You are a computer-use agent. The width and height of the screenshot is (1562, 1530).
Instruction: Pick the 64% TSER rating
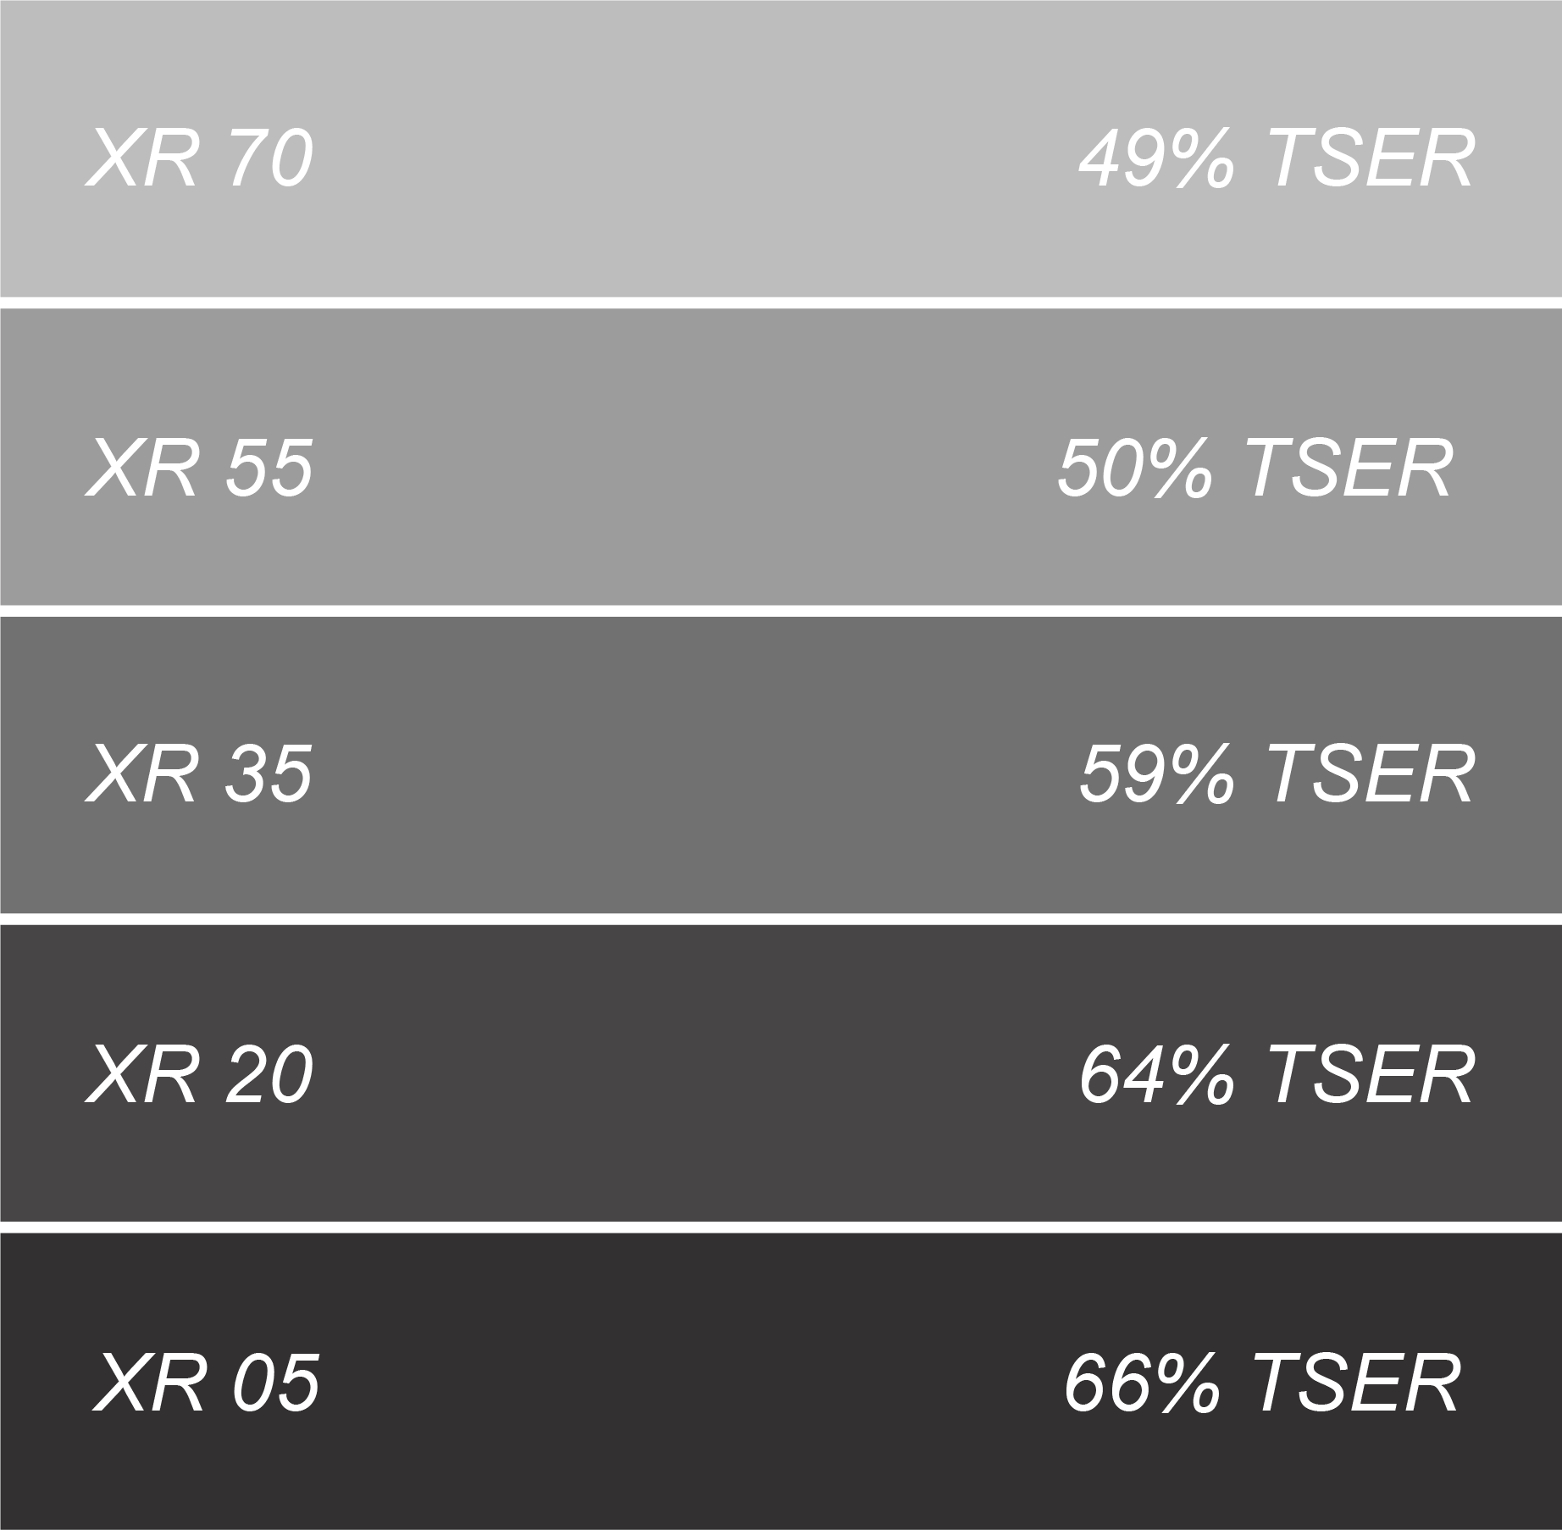pyautogui.click(x=1277, y=1074)
